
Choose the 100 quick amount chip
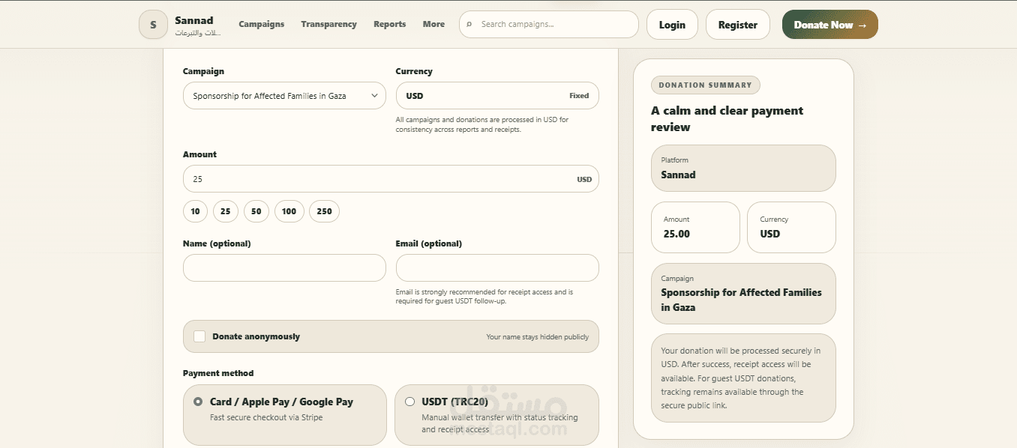coord(289,211)
